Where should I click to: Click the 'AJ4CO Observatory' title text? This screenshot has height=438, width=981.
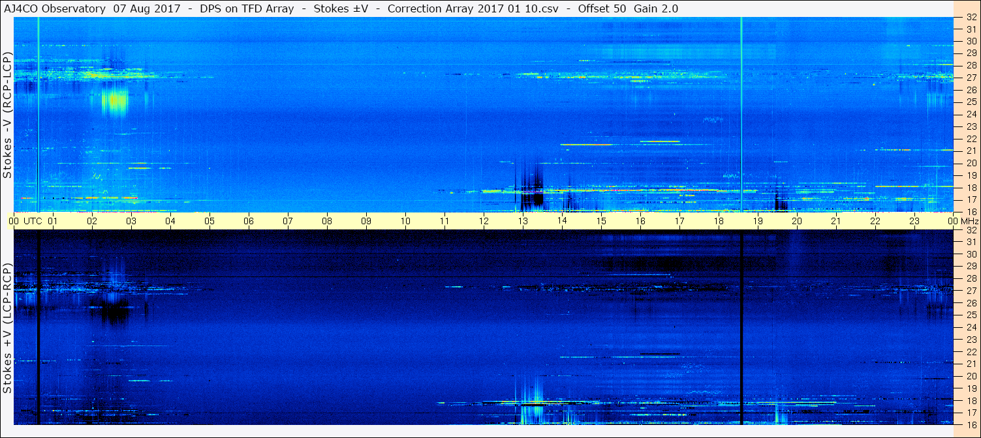54,9
